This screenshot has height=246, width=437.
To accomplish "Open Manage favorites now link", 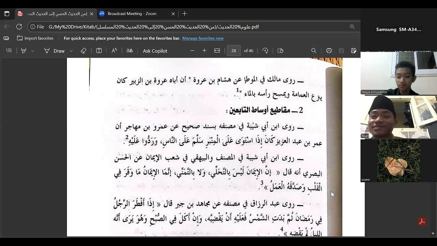I will [x=203, y=38].
